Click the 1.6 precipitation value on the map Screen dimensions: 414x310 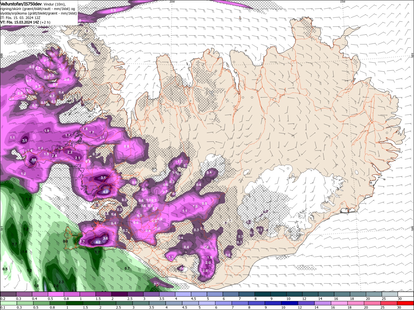pos(85,129)
